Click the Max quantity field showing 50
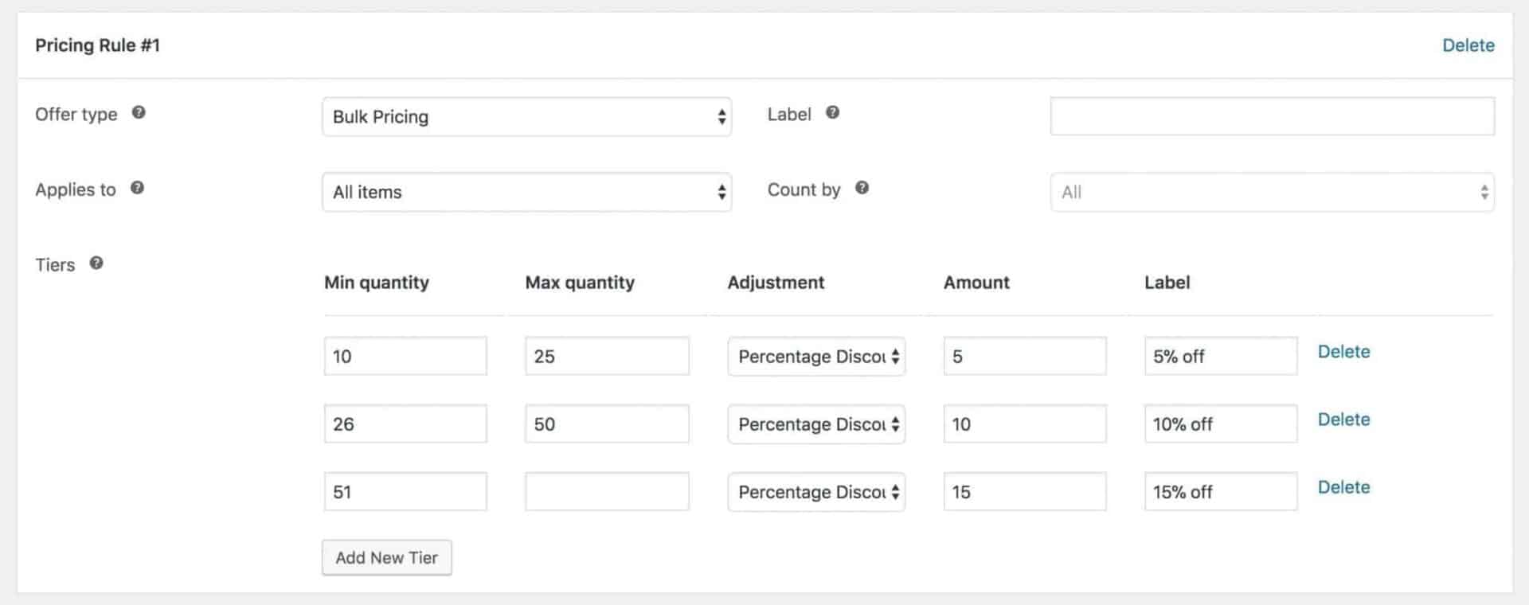Screen dimensions: 1529x605 [x=607, y=423]
